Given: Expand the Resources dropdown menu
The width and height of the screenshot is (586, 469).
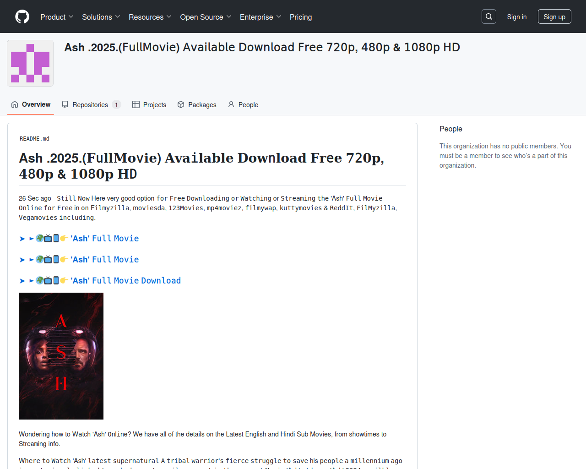Looking at the screenshot, I should [x=150, y=17].
